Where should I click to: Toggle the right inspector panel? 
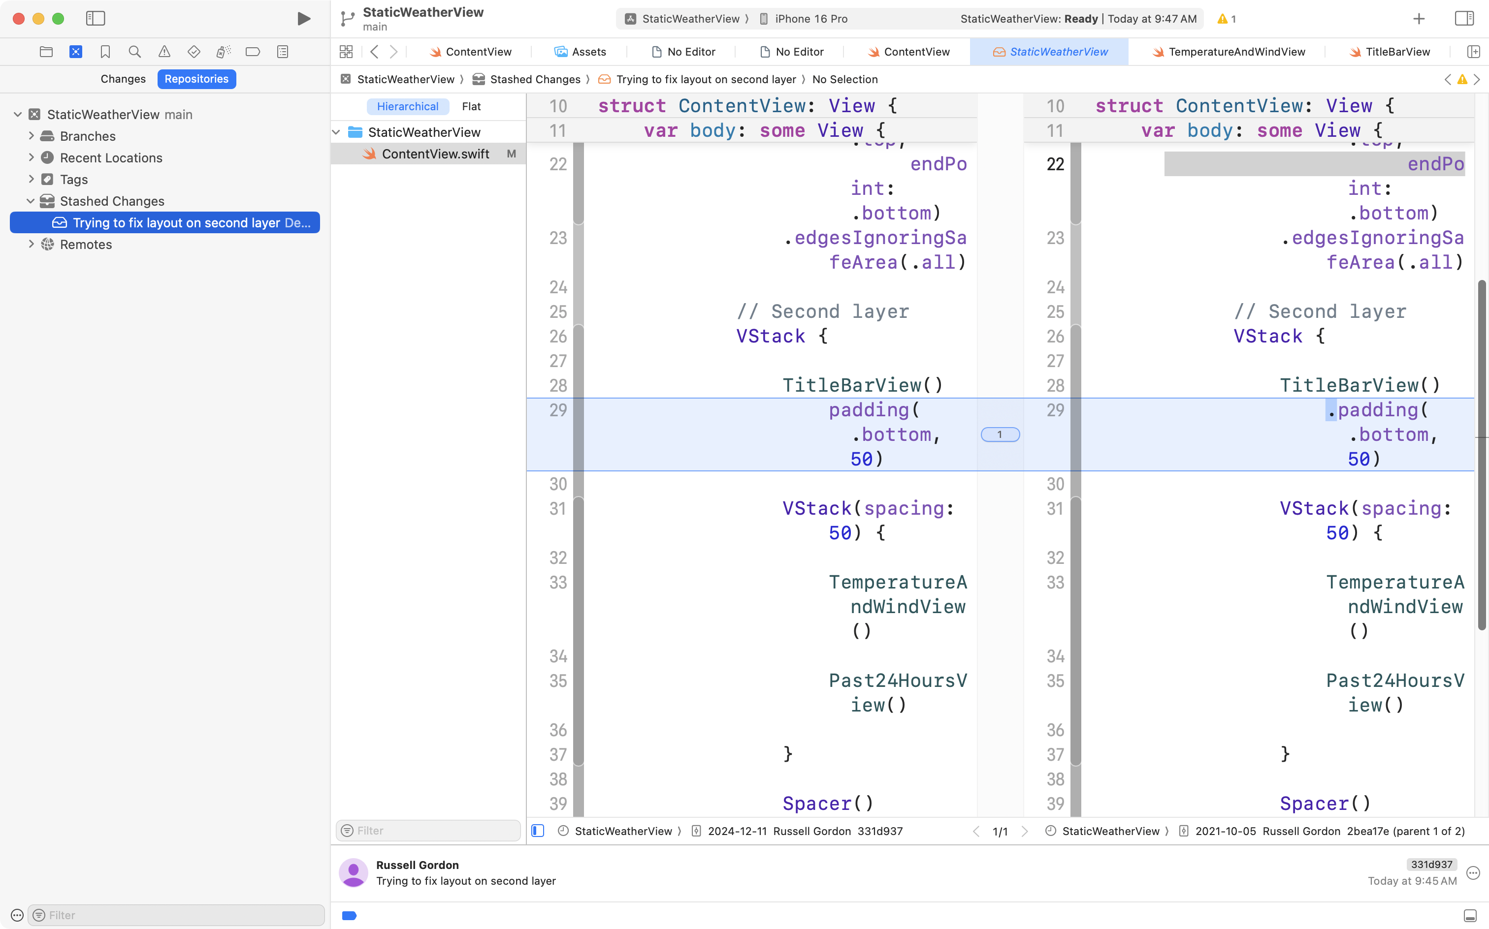tap(1464, 18)
